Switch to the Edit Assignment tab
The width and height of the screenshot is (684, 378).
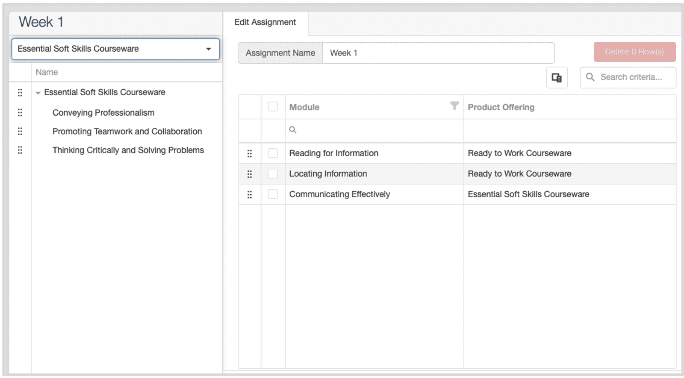point(265,23)
